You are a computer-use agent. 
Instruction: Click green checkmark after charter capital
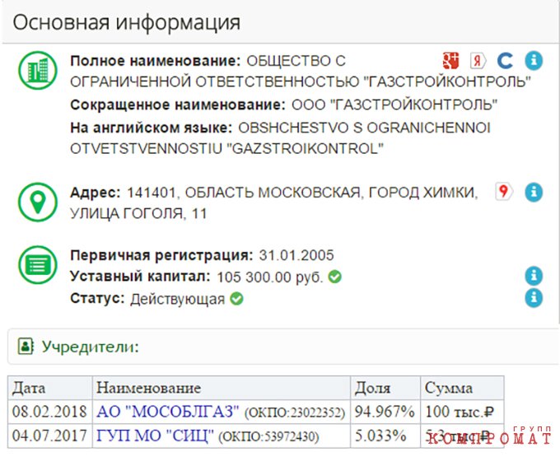(334, 277)
